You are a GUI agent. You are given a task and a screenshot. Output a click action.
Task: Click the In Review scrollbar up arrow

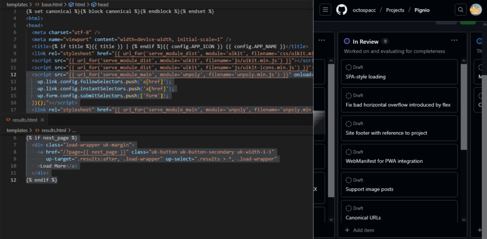point(464,61)
